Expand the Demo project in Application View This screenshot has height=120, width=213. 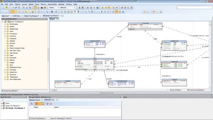tap(1, 103)
